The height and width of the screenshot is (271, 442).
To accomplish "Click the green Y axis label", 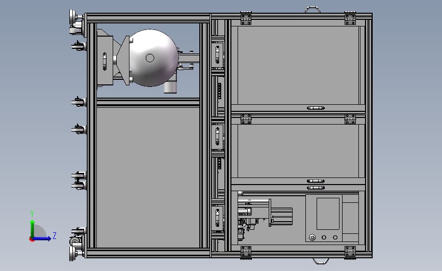I will pos(32,214).
